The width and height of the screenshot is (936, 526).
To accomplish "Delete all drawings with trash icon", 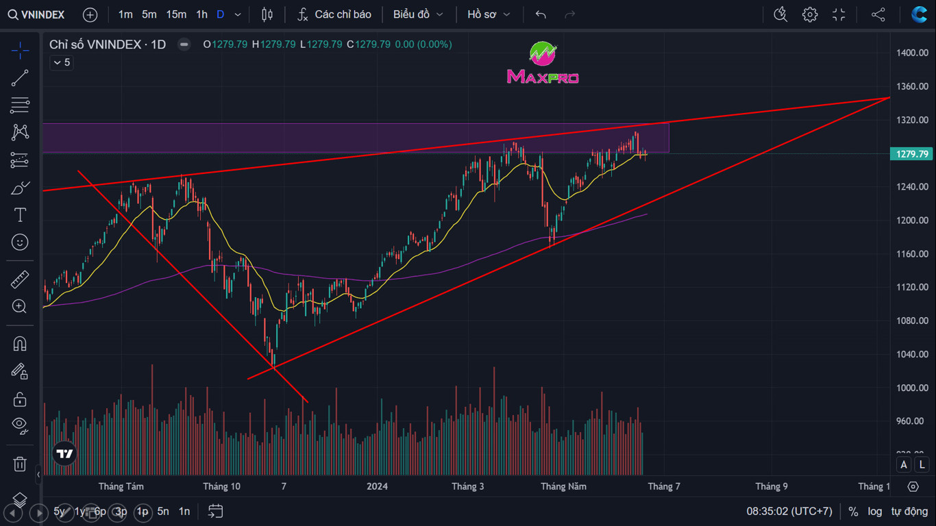I will point(20,464).
